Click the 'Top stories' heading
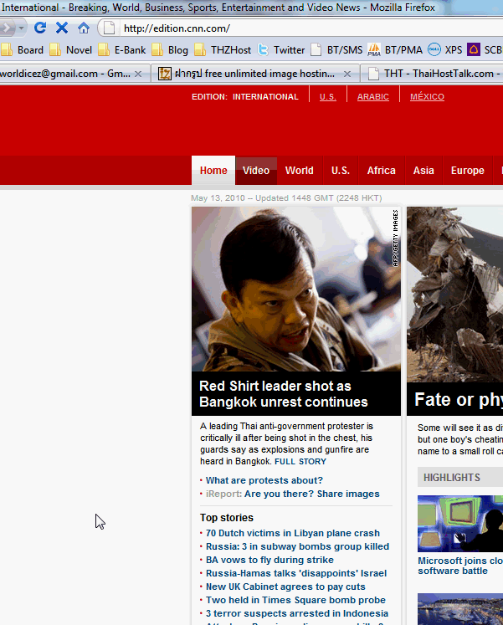The width and height of the screenshot is (503, 625). [226, 518]
